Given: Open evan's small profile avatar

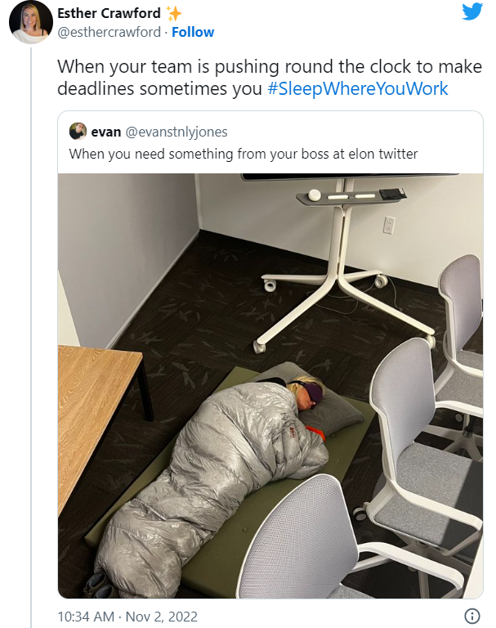Looking at the screenshot, I should pyautogui.click(x=78, y=132).
